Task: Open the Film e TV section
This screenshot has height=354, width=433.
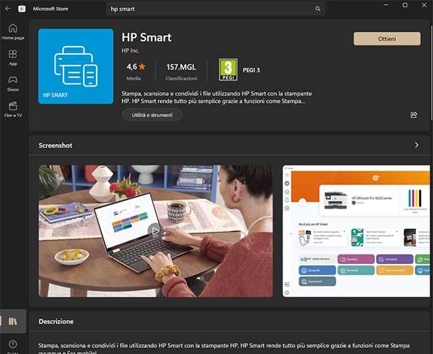Action: tap(13, 110)
